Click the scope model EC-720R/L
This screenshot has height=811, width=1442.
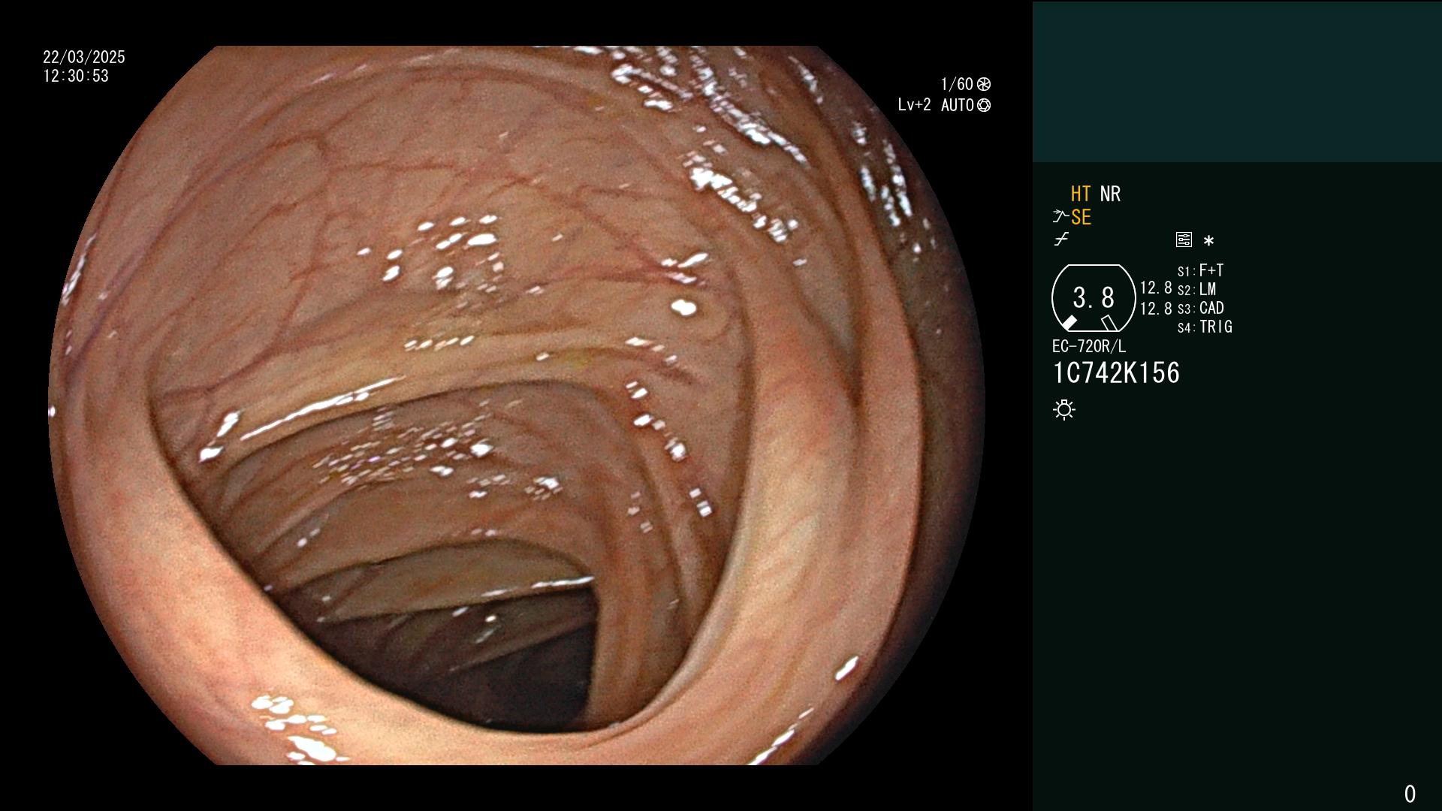tap(1089, 346)
